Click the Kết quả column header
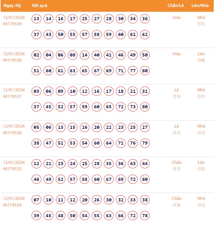The width and height of the screenshot is (215, 227). (x=40, y=6)
